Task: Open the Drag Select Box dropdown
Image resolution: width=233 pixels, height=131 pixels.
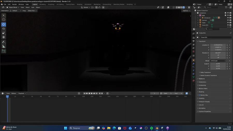Action: 32,11
